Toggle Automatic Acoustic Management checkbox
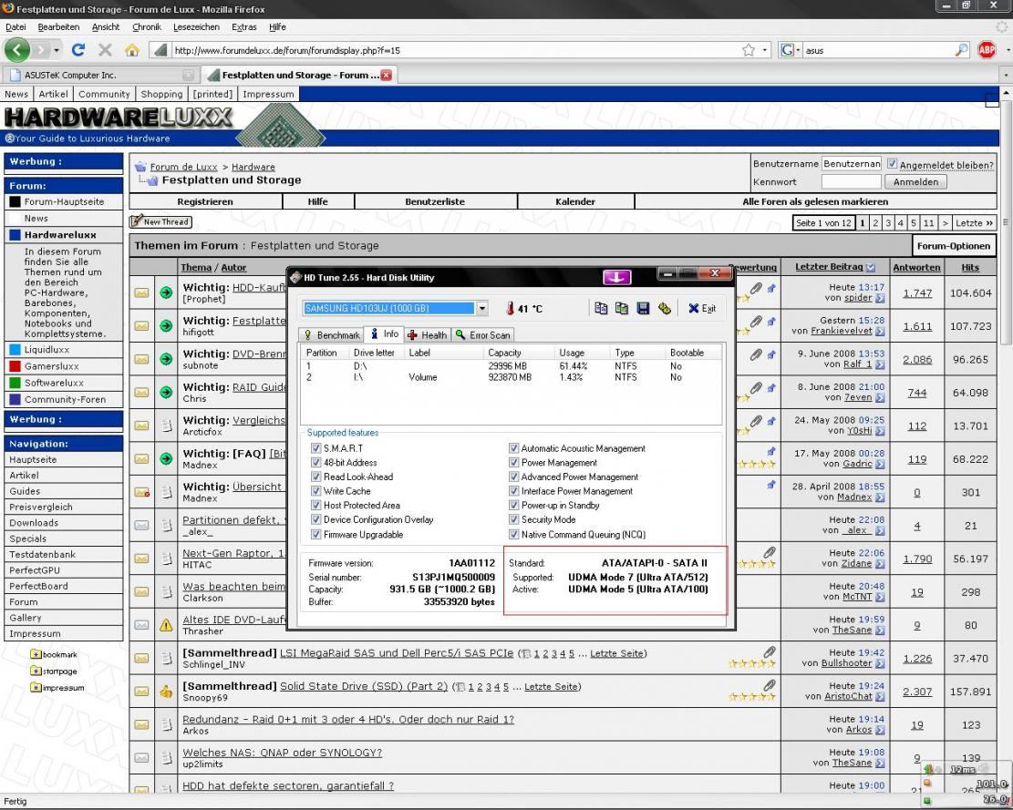 pos(513,448)
